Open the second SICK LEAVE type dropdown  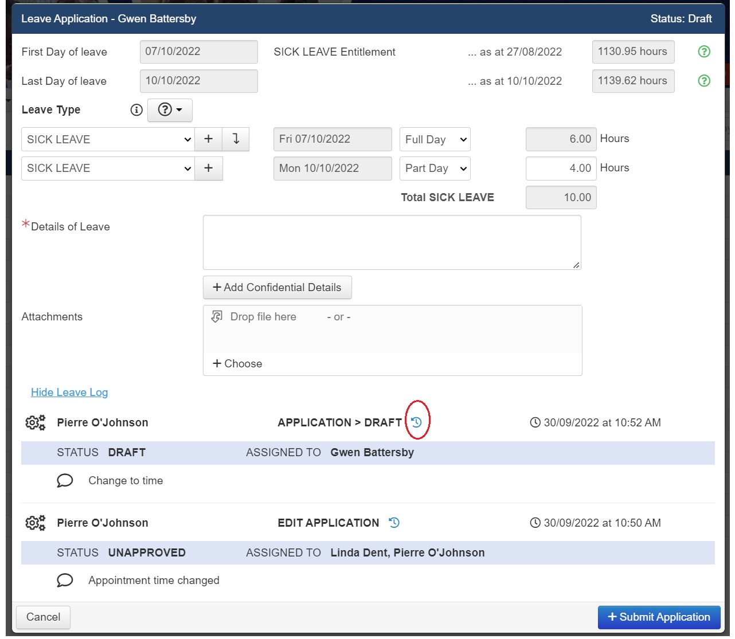pyautogui.click(x=108, y=168)
